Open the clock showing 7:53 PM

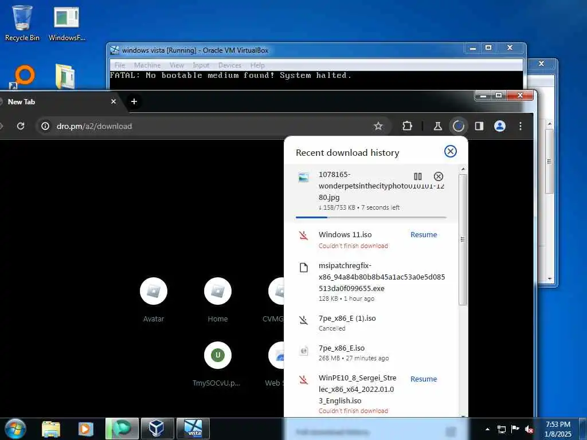coord(558,429)
